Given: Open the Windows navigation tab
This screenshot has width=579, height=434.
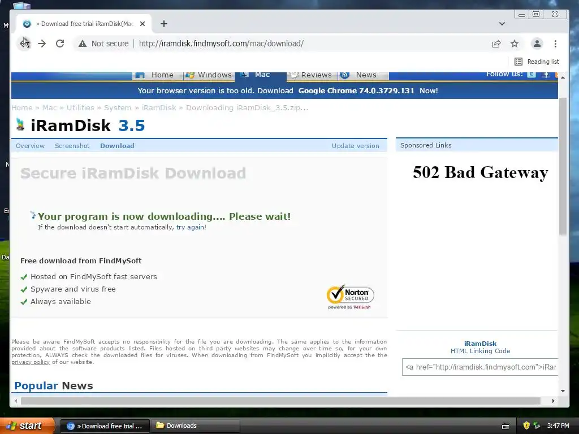Looking at the screenshot, I should point(209,75).
